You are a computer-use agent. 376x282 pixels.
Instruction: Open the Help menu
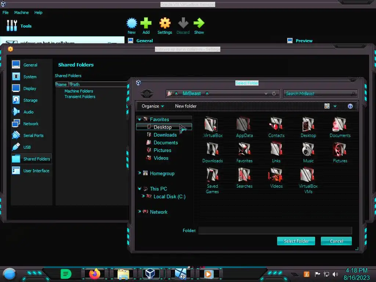point(38,12)
